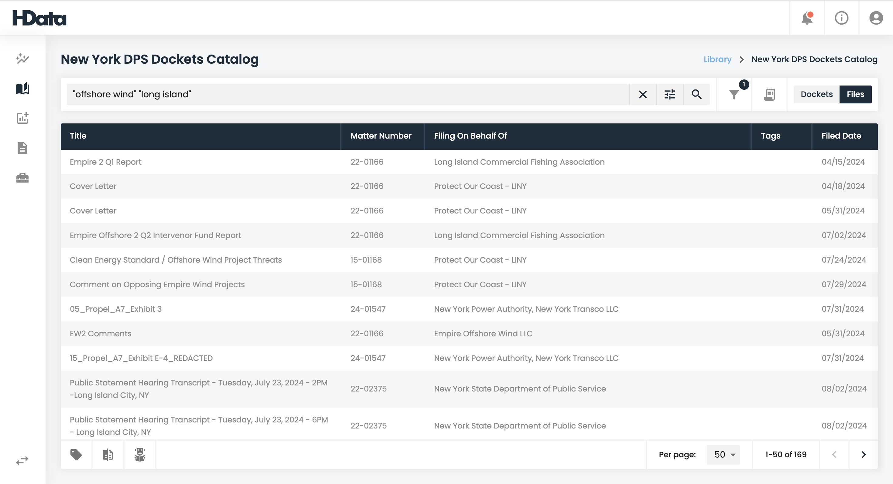Open the document summary clipboard icon

769,94
